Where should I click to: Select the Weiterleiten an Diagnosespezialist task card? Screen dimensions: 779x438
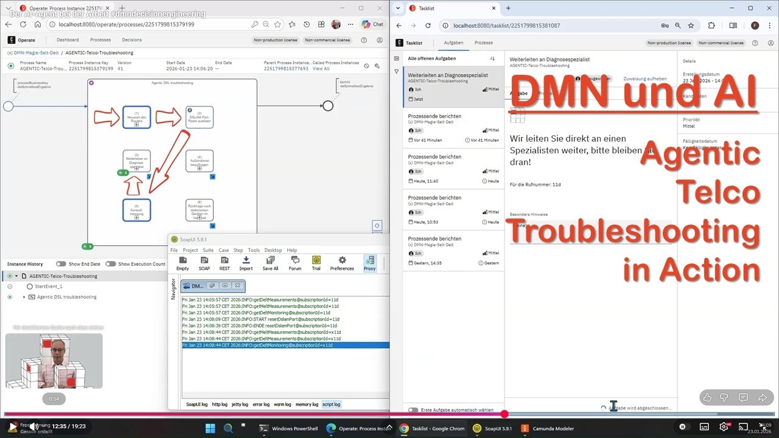pos(453,86)
